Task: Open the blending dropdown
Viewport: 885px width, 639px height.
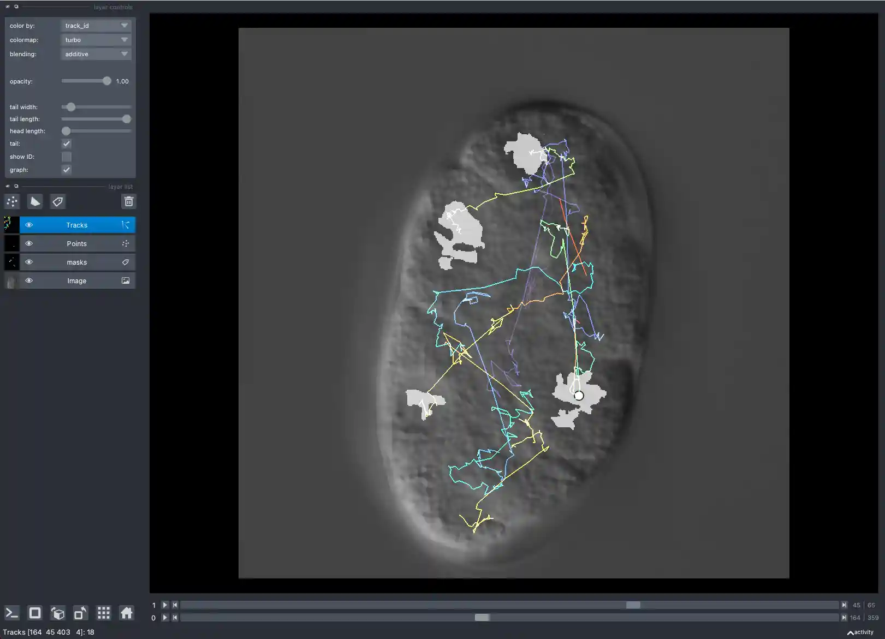Action: point(96,53)
